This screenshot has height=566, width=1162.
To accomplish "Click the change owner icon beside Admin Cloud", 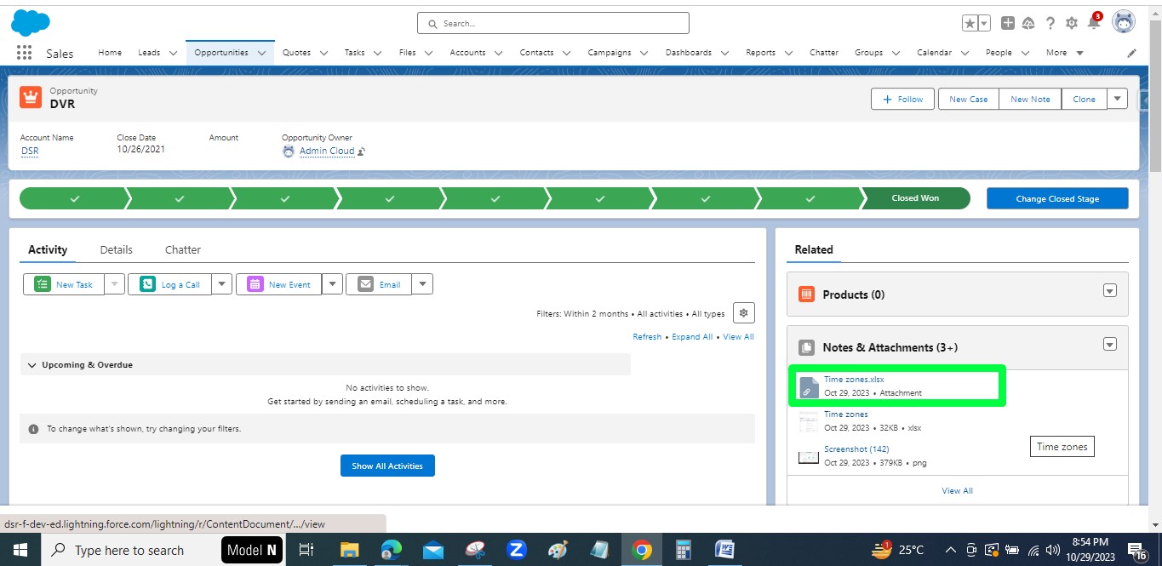I will (361, 152).
